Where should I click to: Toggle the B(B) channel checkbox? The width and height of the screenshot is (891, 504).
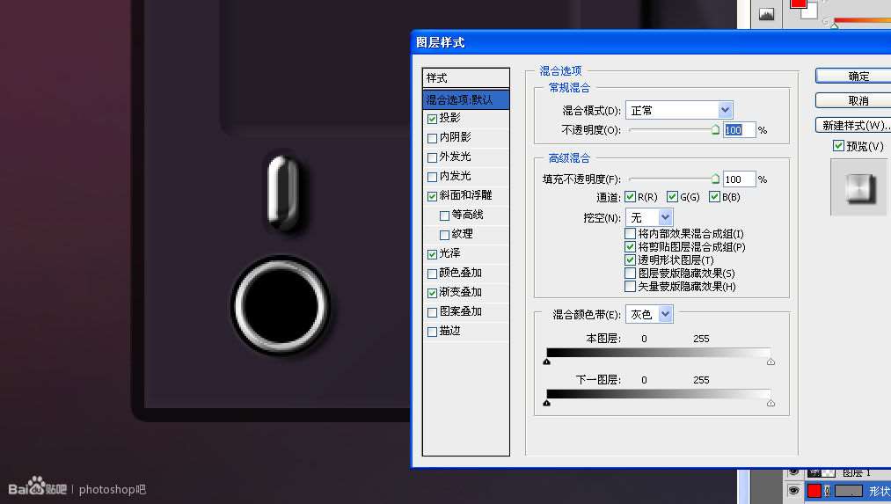click(714, 197)
